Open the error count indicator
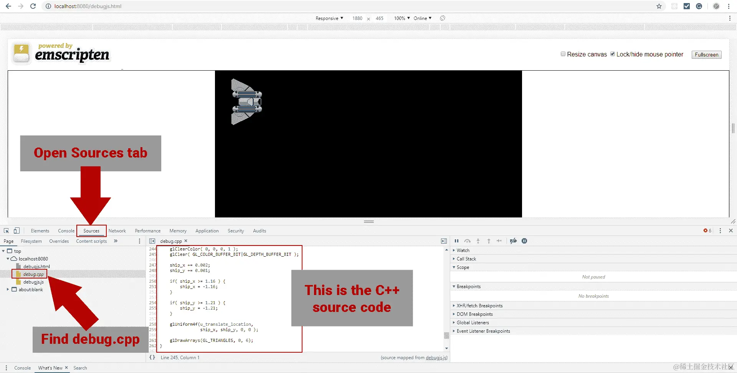The width and height of the screenshot is (737, 373). pyautogui.click(x=707, y=230)
